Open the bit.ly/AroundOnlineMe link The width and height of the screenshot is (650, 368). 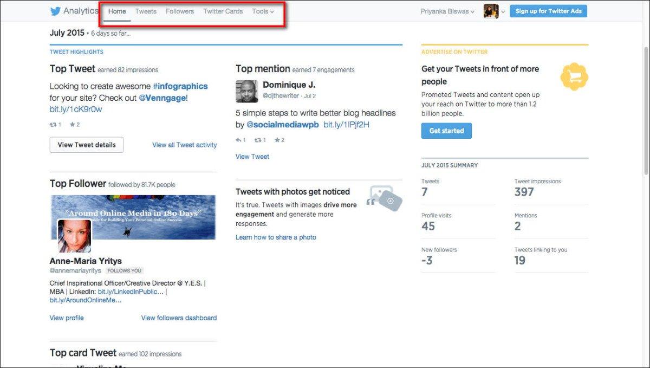point(86,300)
